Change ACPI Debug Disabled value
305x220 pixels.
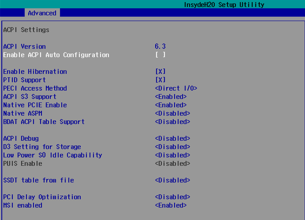(172, 139)
